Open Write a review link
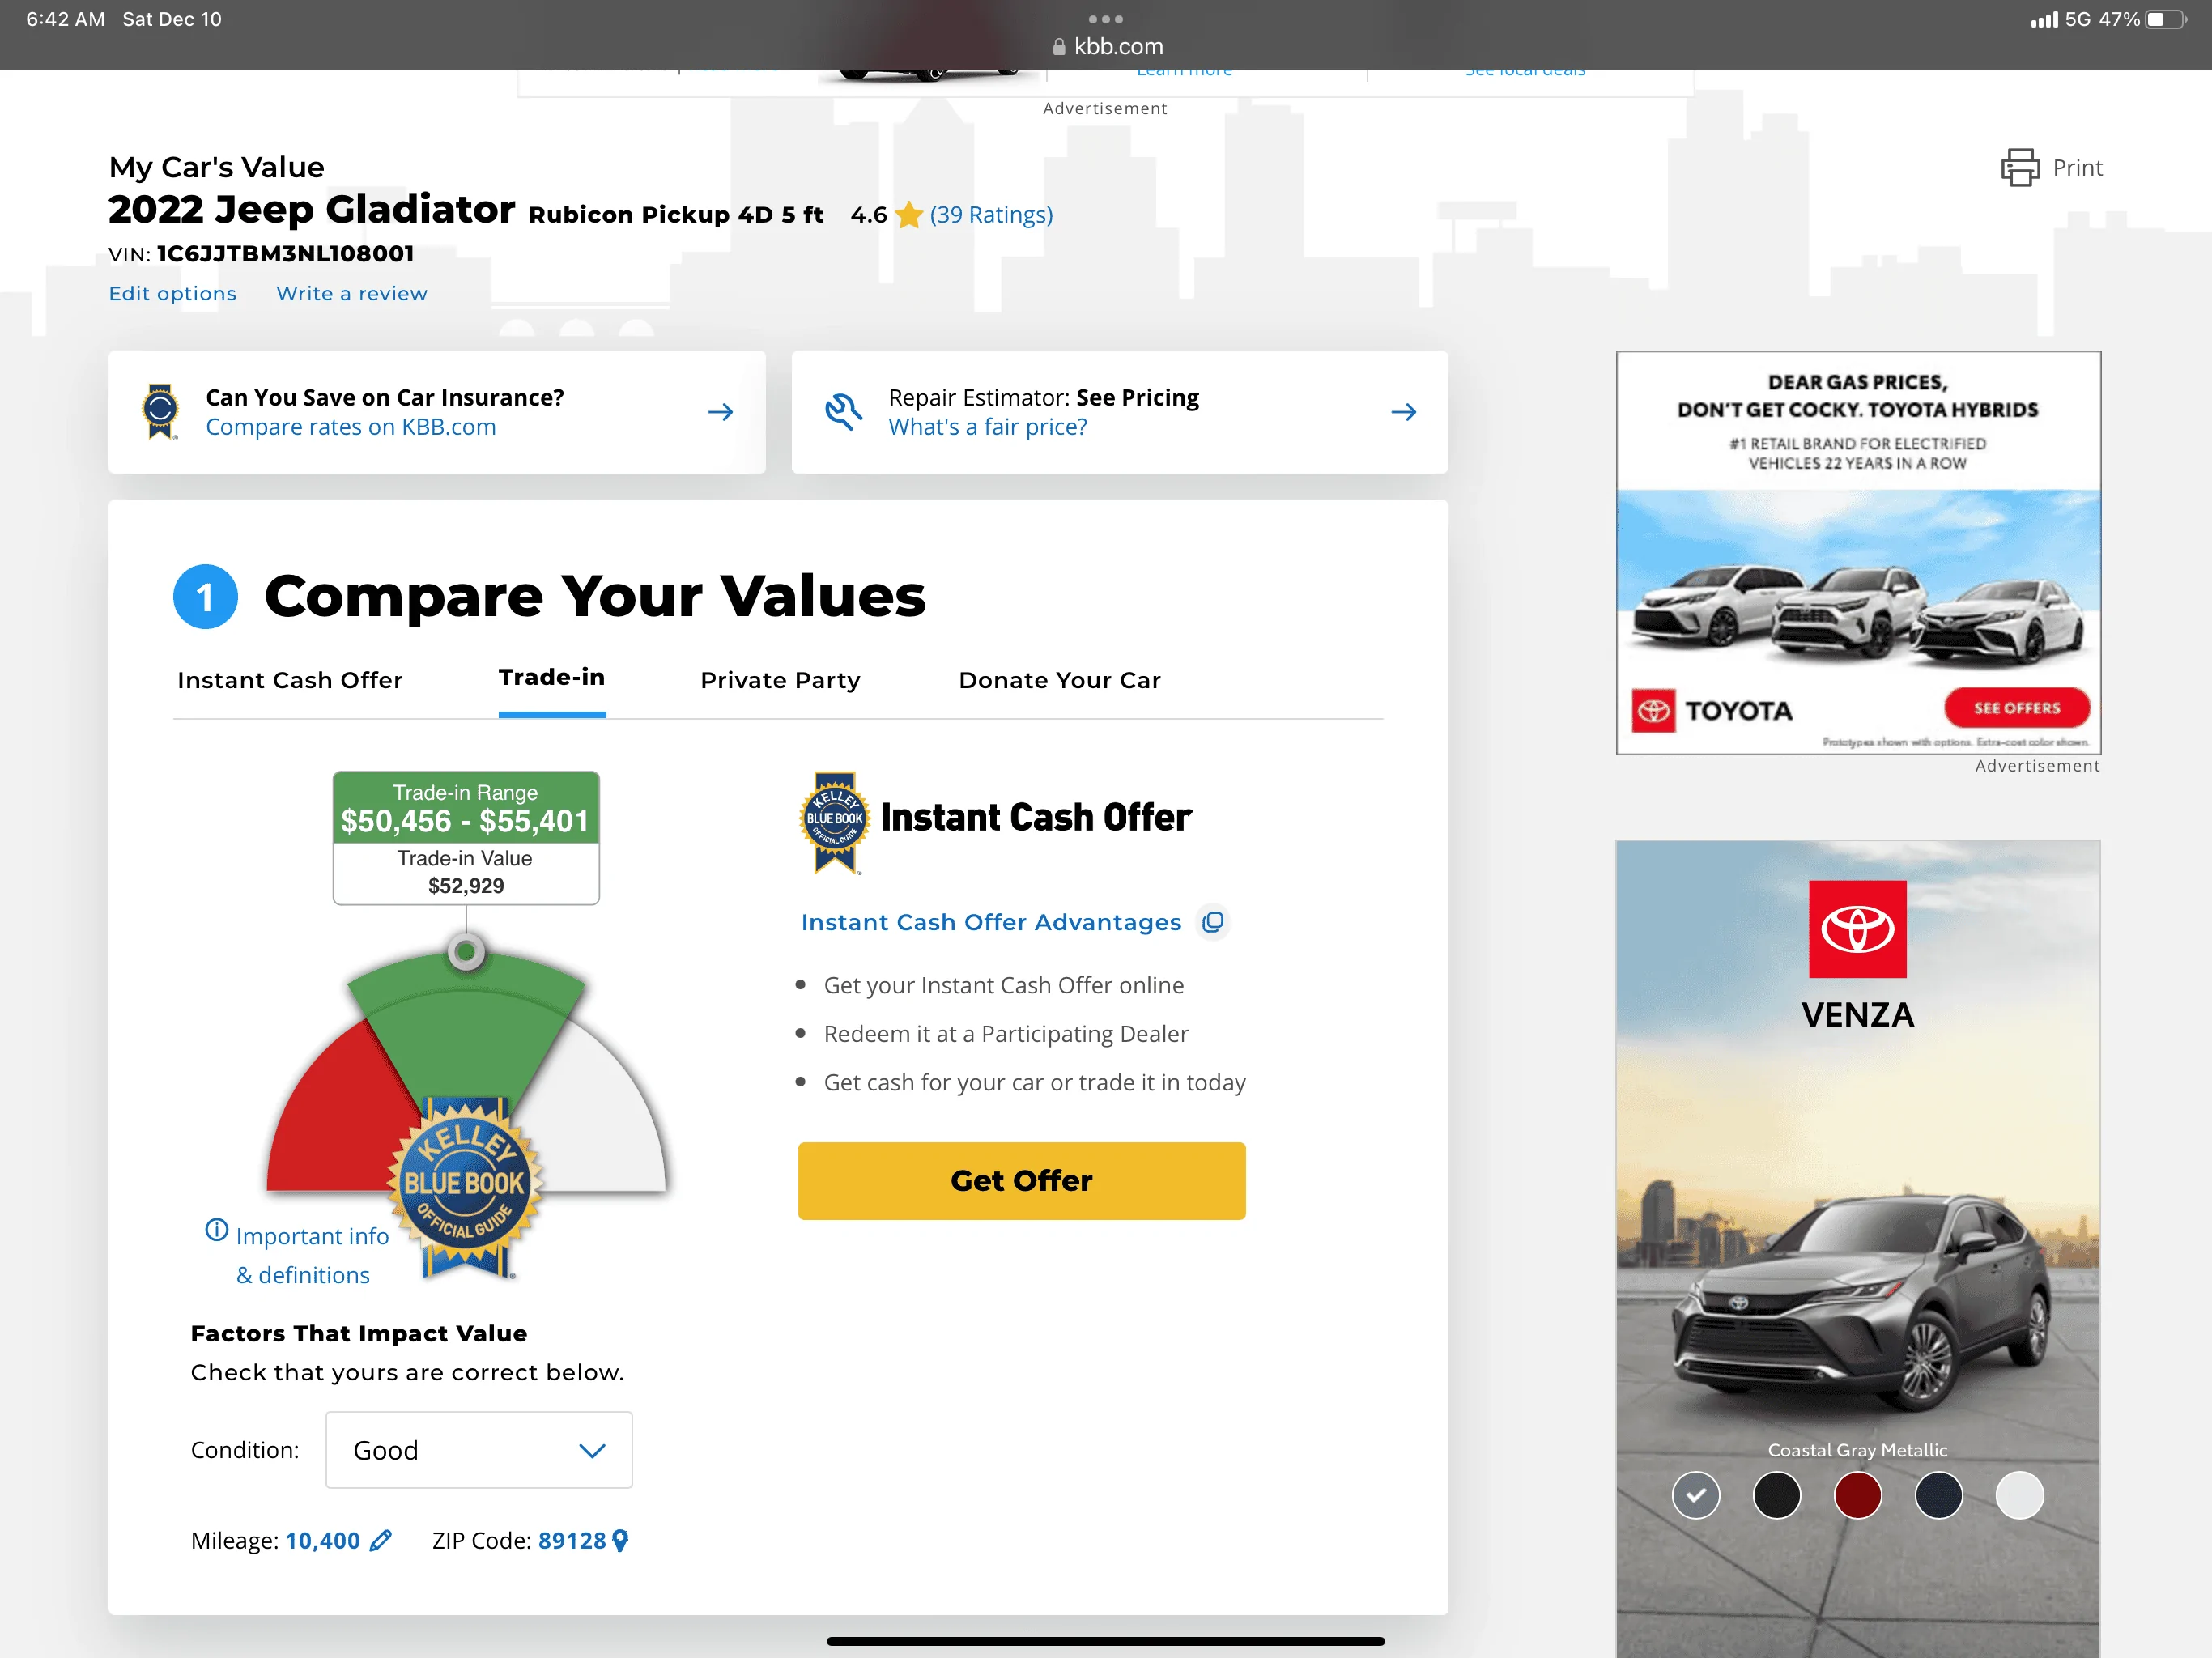Image resolution: width=2212 pixels, height=1658 pixels. point(352,293)
